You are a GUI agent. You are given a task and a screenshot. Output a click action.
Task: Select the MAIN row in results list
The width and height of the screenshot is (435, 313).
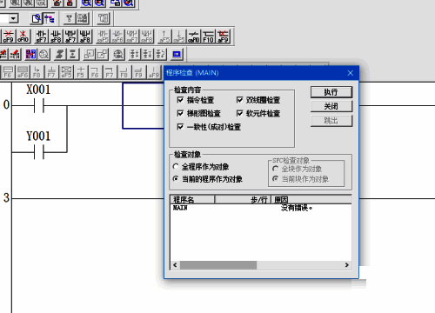click(261, 208)
